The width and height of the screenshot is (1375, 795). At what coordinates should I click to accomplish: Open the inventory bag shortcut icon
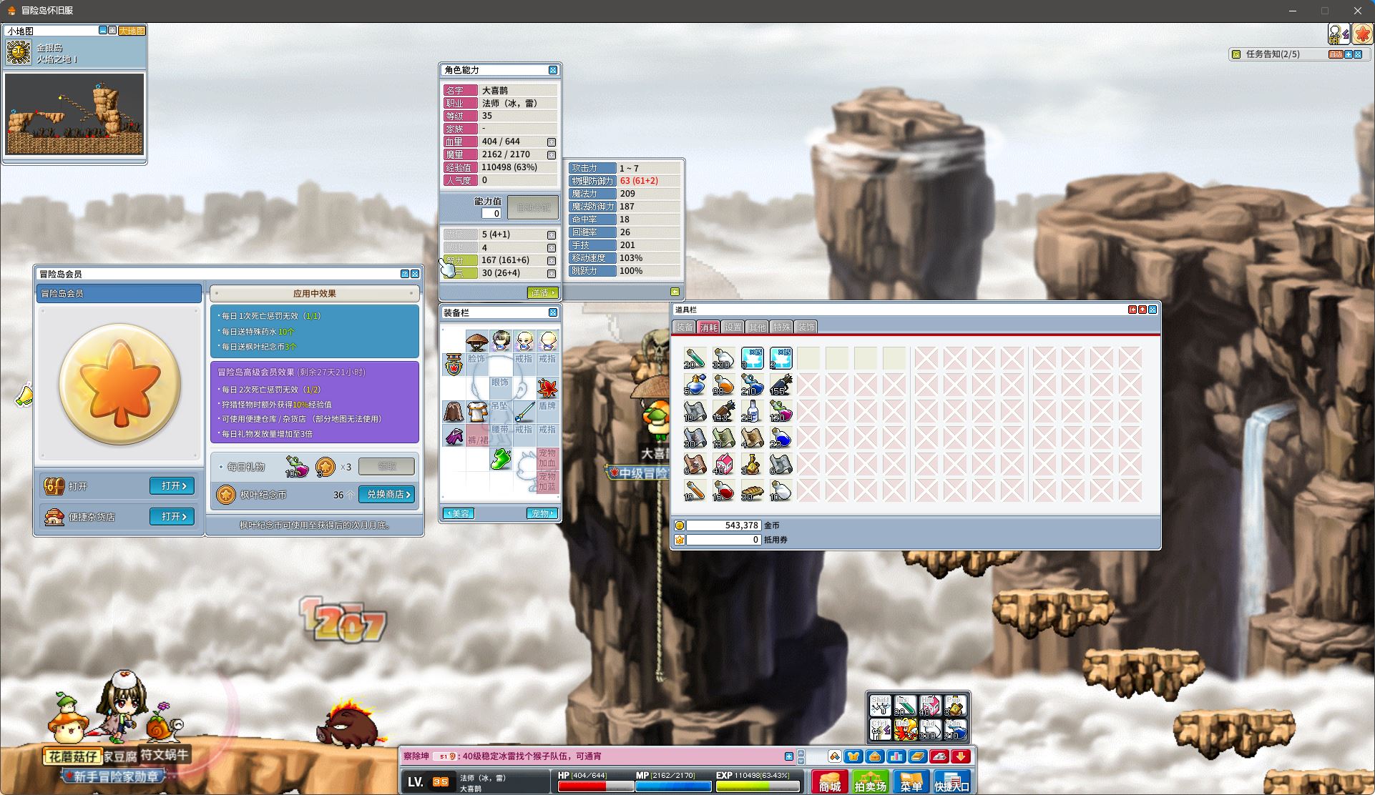pos(875,756)
